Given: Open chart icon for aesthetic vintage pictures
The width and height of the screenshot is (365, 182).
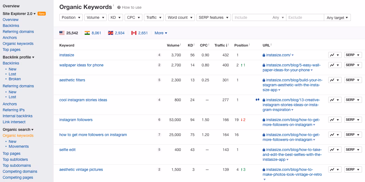Looking at the screenshot, I should [x=335, y=169].
